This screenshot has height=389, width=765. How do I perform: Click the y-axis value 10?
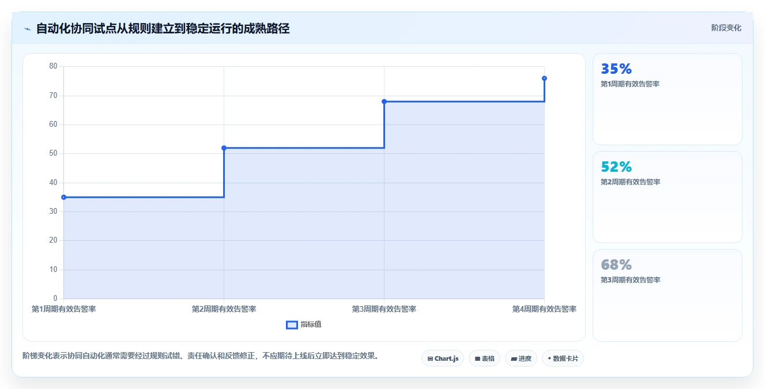(53, 270)
